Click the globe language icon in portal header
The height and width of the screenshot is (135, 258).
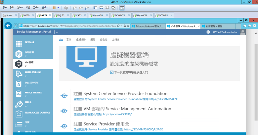208,32
